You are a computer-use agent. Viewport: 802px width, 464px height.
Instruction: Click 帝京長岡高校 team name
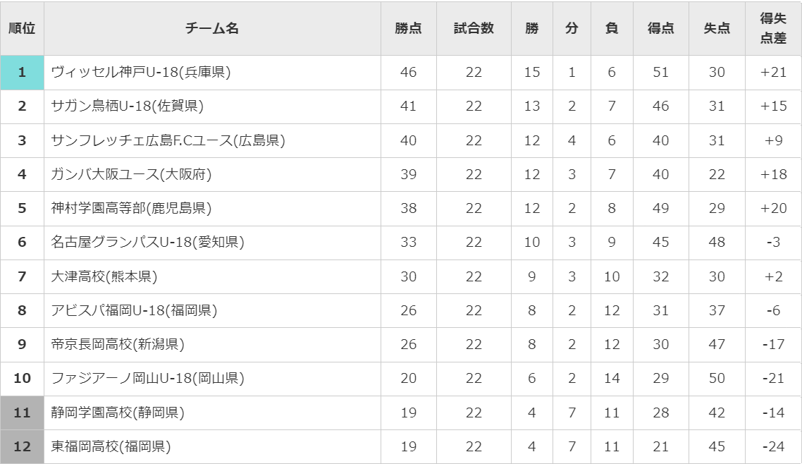[118, 344]
